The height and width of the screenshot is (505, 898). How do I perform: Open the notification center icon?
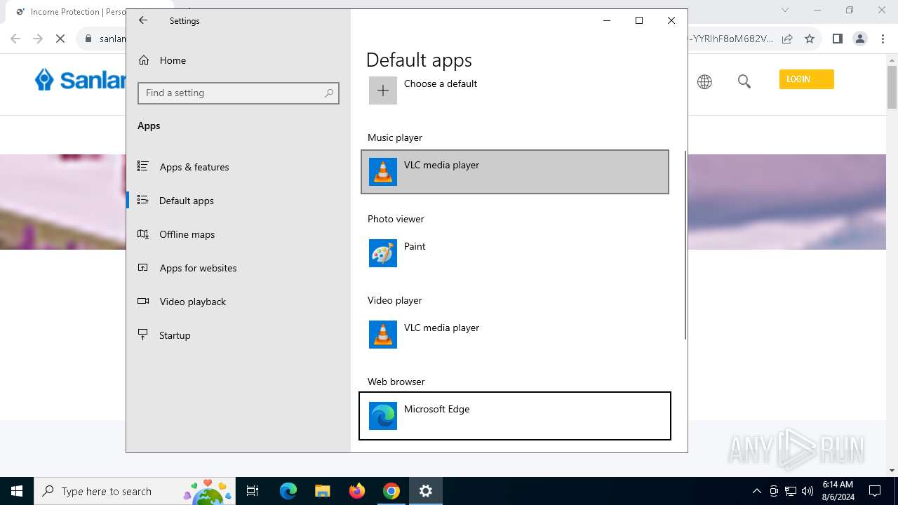[x=875, y=491]
